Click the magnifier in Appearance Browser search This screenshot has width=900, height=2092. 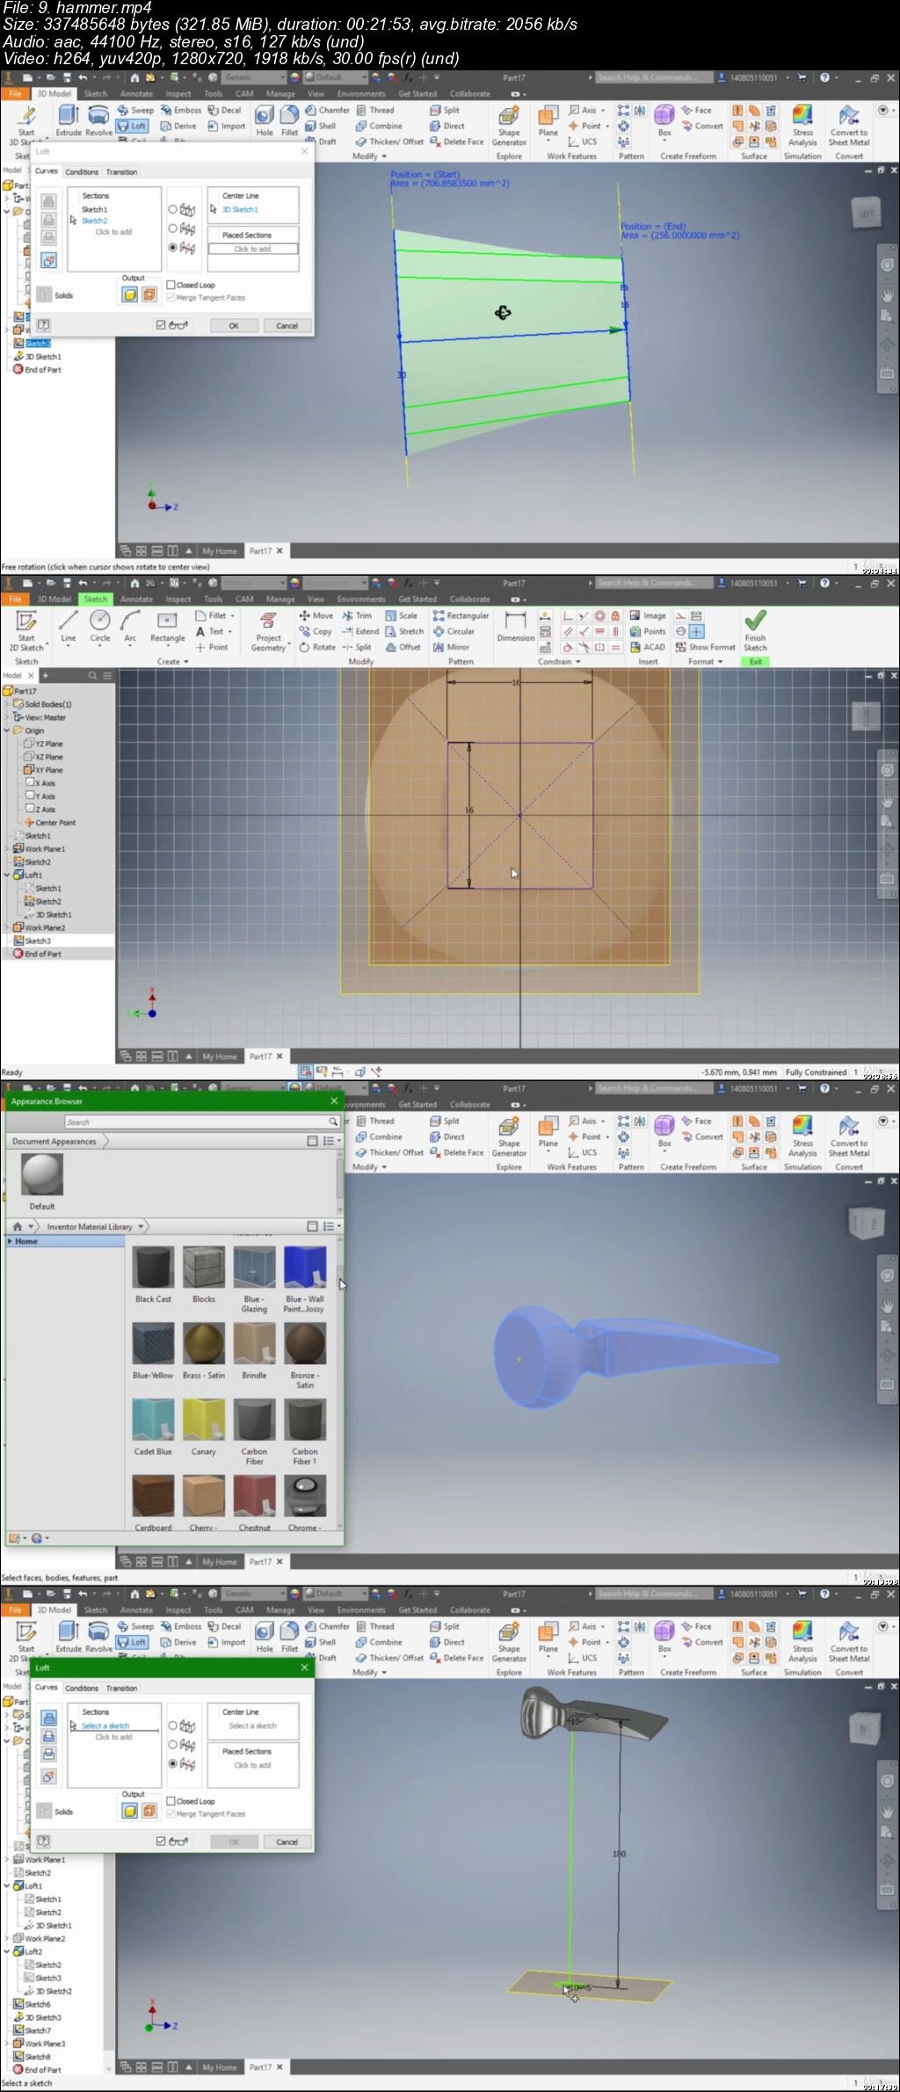click(x=333, y=1122)
